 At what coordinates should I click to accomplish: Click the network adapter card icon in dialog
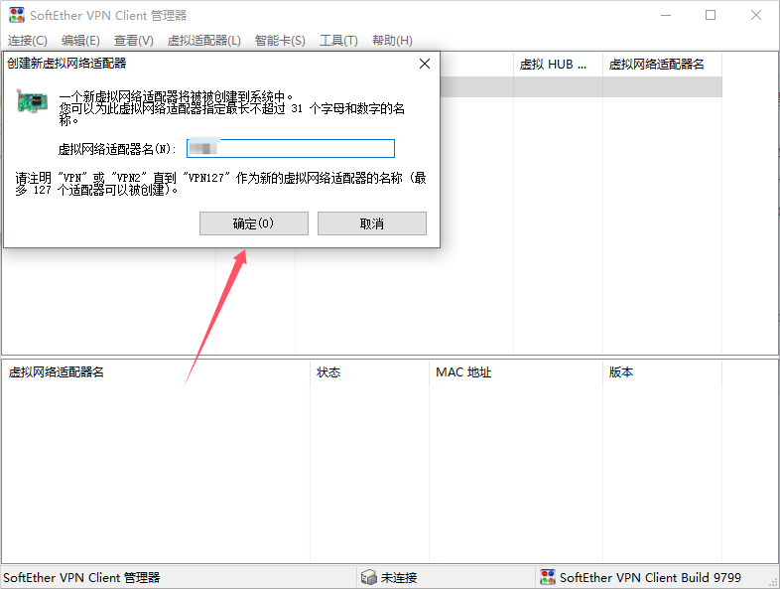coord(32,101)
